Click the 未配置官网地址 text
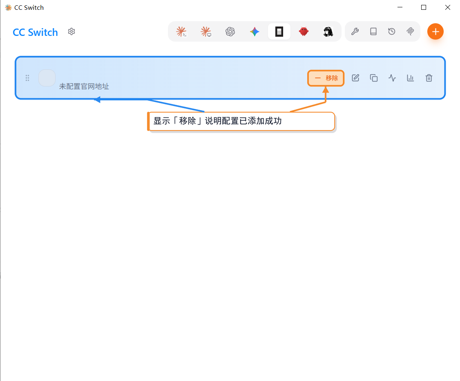The height and width of the screenshot is (381, 460). coord(84,86)
